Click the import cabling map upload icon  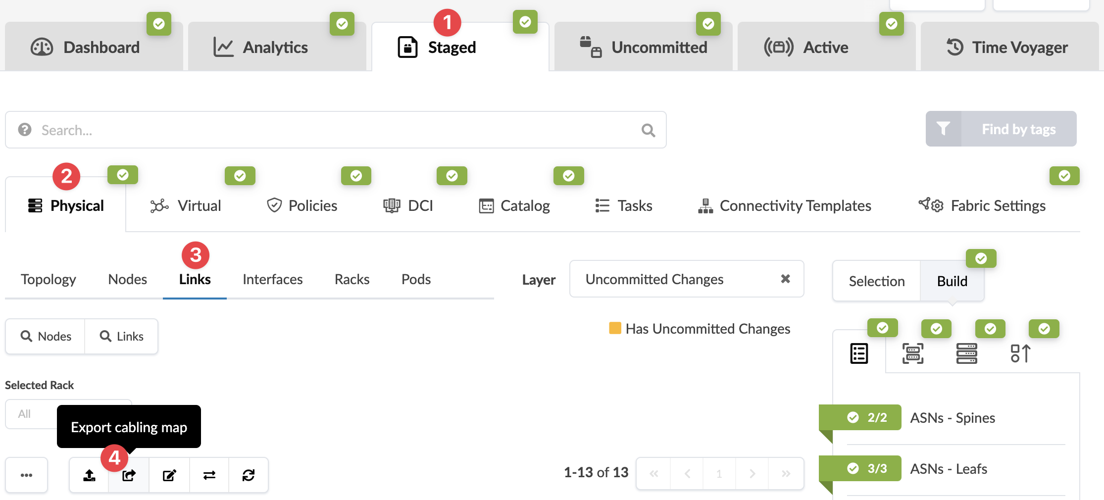point(89,475)
